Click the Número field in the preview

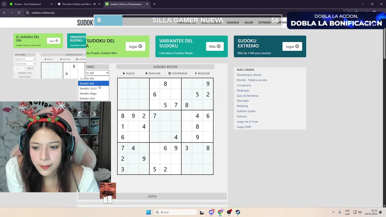click(x=19, y=68)
